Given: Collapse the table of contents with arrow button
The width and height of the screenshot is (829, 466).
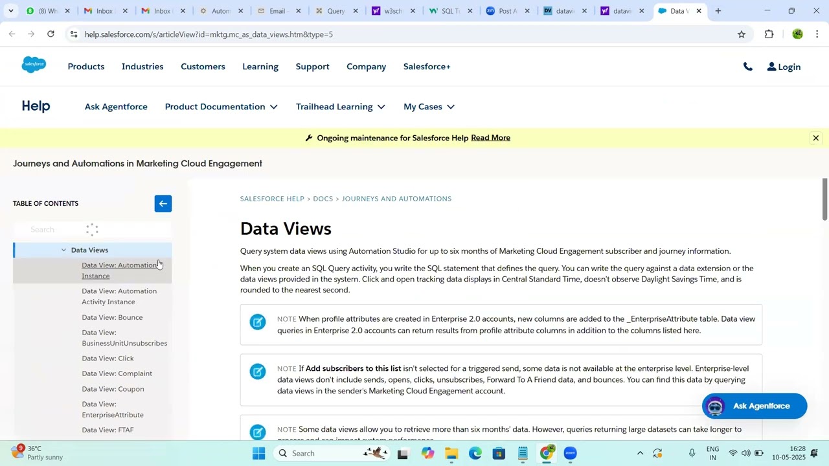Looking at the screenshot, I should (x=163, y=204).
